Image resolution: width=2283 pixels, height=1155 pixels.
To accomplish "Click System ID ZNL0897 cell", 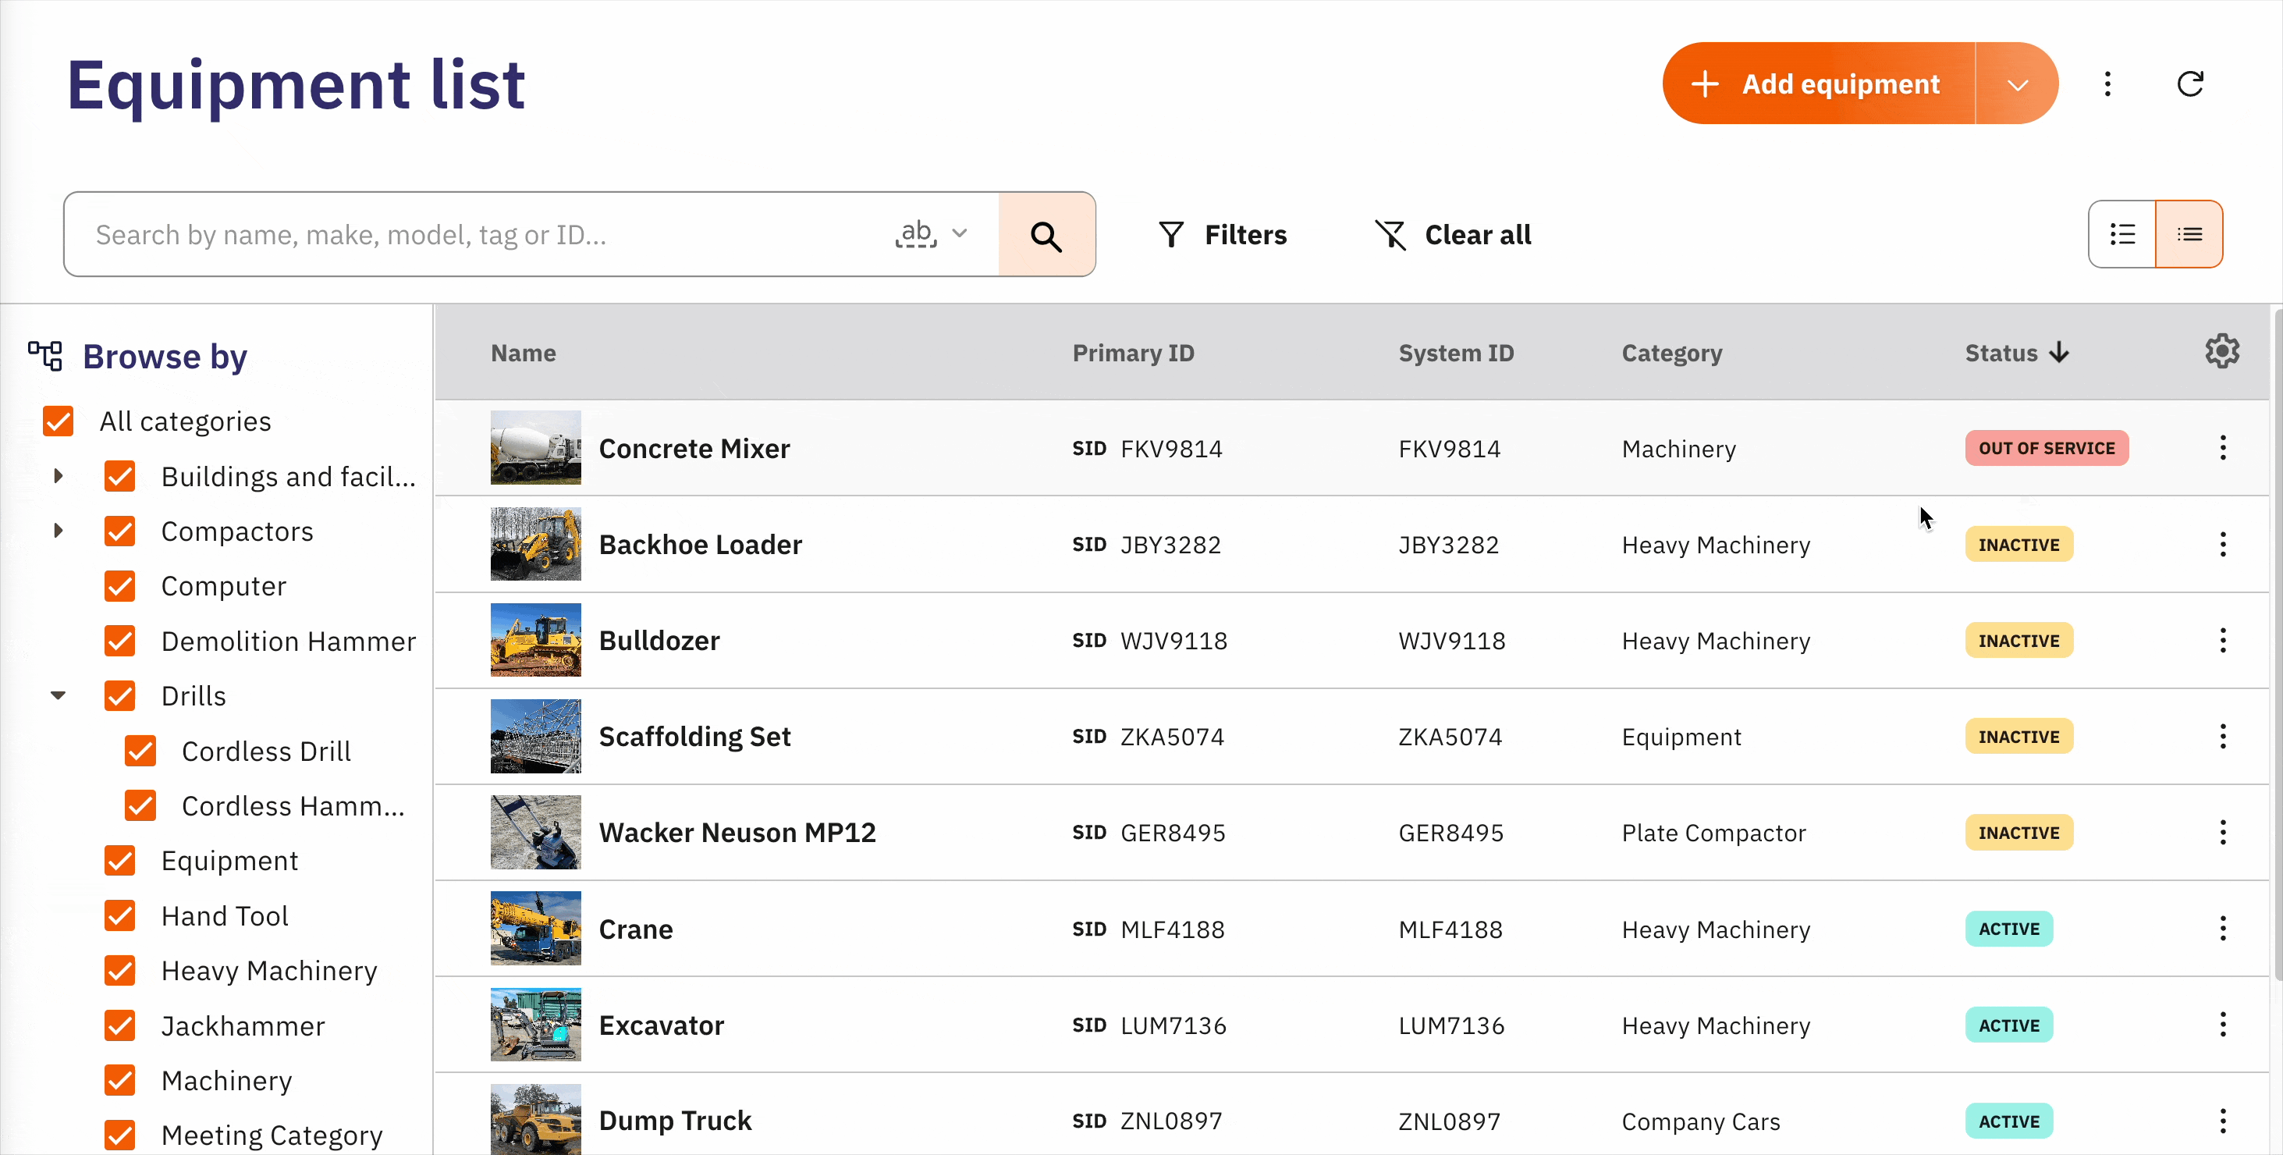I will (1449, 1121).
